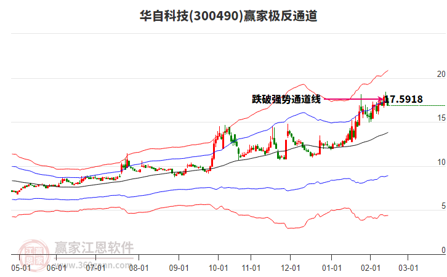Image resolution: width=447 pixels, height=277 pixels.
Task: Select the 12-01 date axis label
Action: pos(291,268)
